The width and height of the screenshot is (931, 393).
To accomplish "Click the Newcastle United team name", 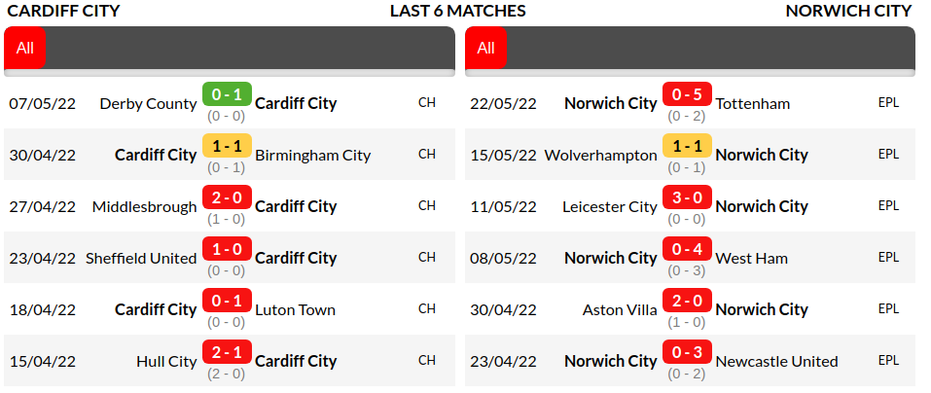I will 776,361.
